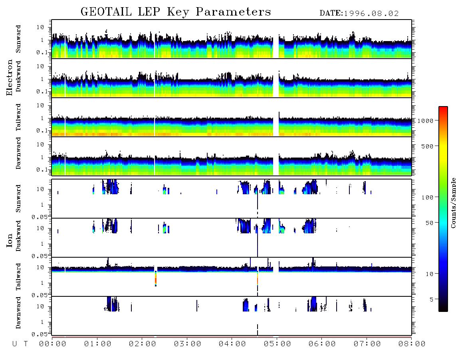456x351 pixels.
Task: Select the Ion Dawnward axis label
Action: pos(18,313)
